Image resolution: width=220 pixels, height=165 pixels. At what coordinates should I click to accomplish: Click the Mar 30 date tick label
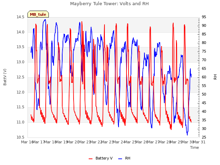point(188,142)
